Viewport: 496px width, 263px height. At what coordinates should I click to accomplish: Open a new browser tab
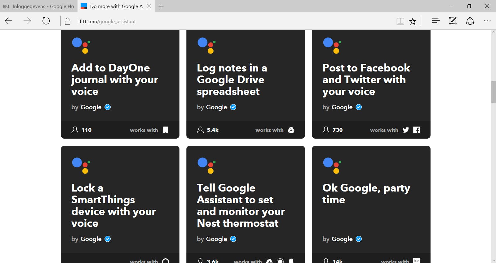(x=161, y=6)
